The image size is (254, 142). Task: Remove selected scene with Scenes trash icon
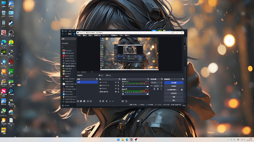point(81,101)
